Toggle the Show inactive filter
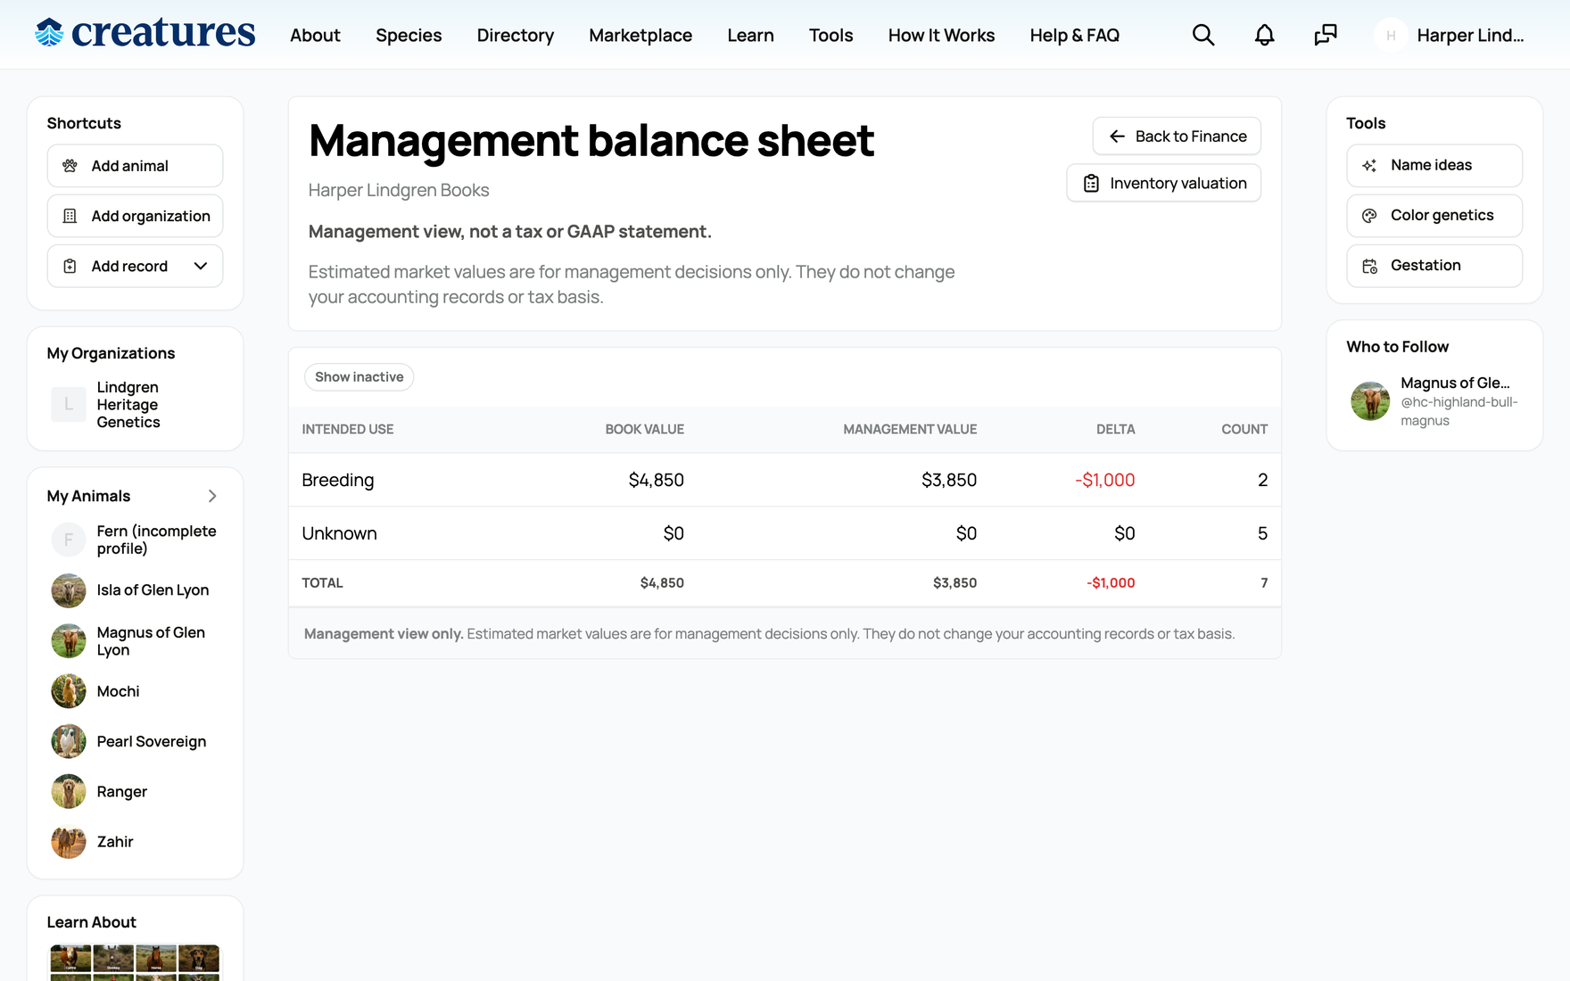Image resolution: width=1570 pixels, height=981 pixels. pyautogui.click(x=359, y=377)
